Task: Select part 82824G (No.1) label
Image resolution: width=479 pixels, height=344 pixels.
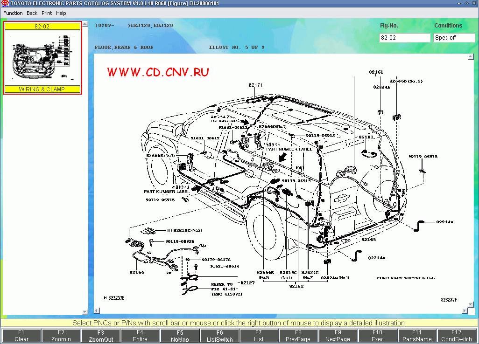Action: (x=335, y=278)
